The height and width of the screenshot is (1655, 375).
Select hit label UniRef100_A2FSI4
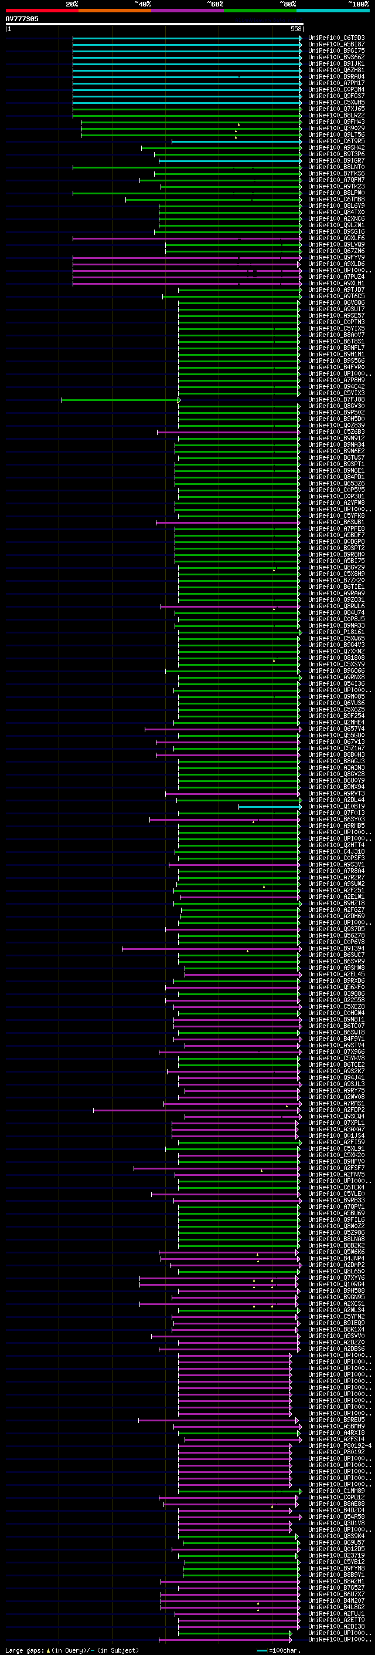[336, 1439]
